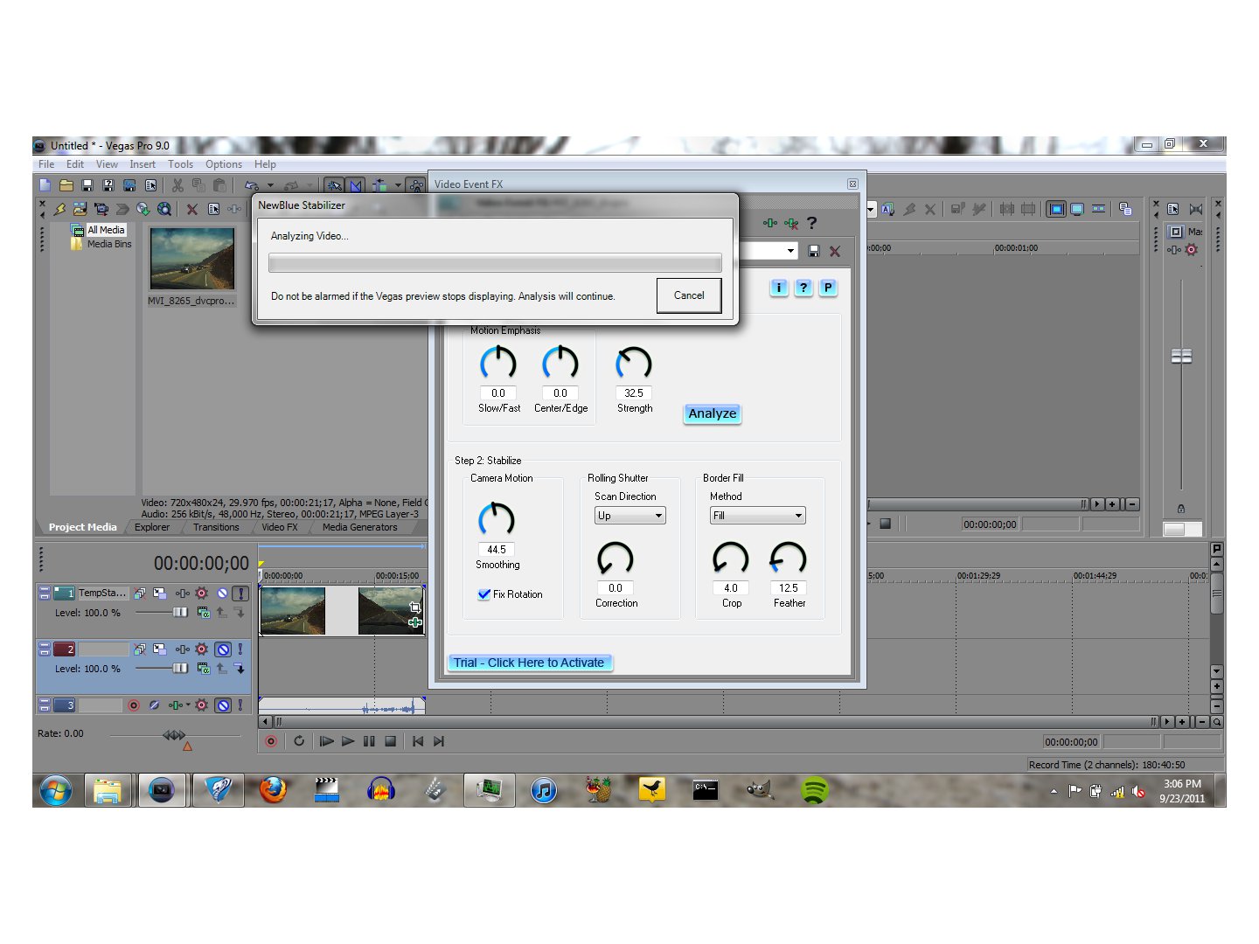Click the info 'i' button in stabilizer
The image size is (1259, 944).
tap(779, 288)
